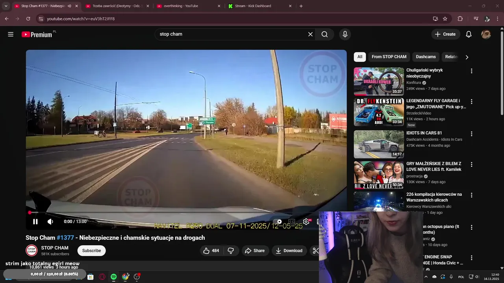Open the tab search dropdown
This screenshot has height=283, width=504.
[6, 6]
